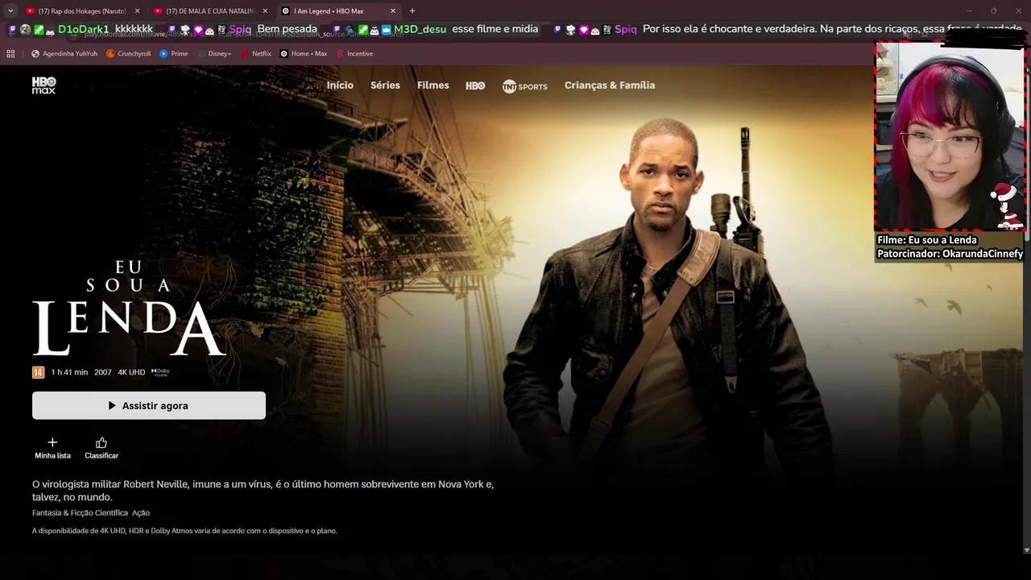Close the DE MALA E CUIA tab
Screen dimensions: 1031x580
pos(265,10)
